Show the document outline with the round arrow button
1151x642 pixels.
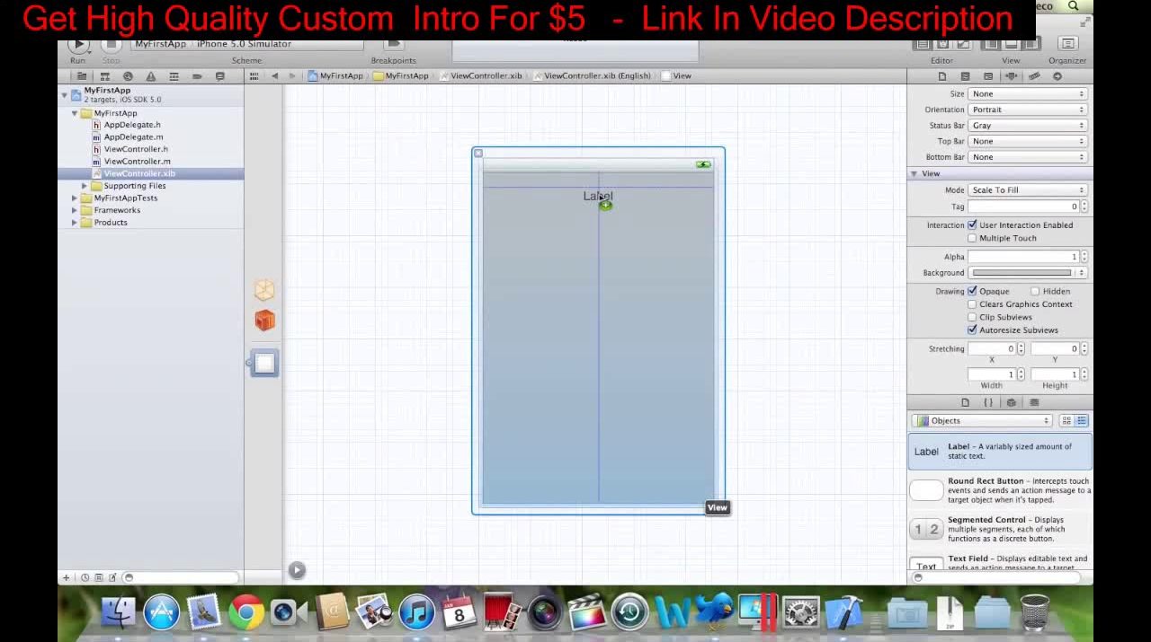pos(297,570)
